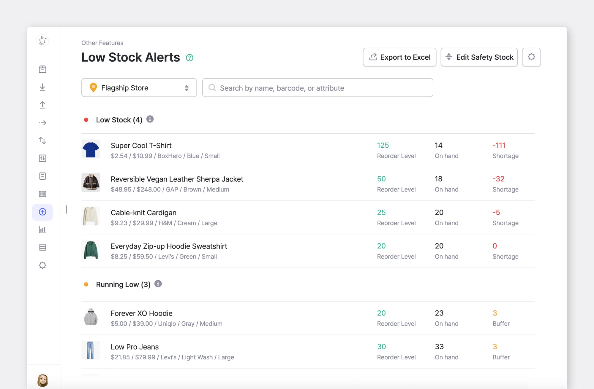Viewport: 594px width, 389px height.
Task: Open the purchase document sidebar icon
Action: (42, 176)
